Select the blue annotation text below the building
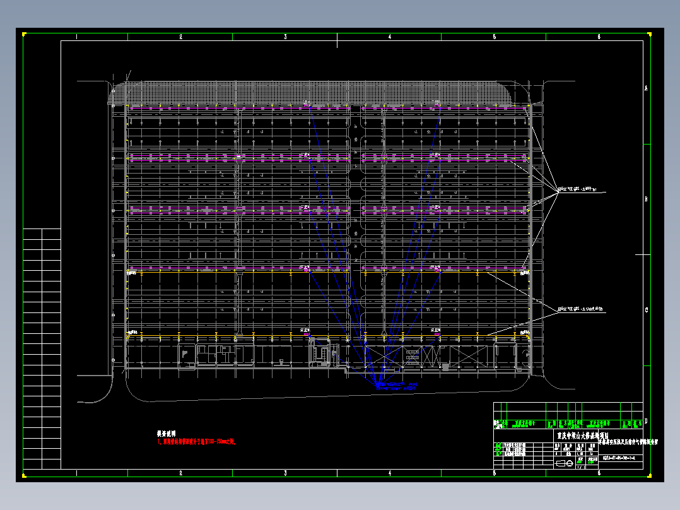The image size is (680, 510). click(x=397, y=386)
